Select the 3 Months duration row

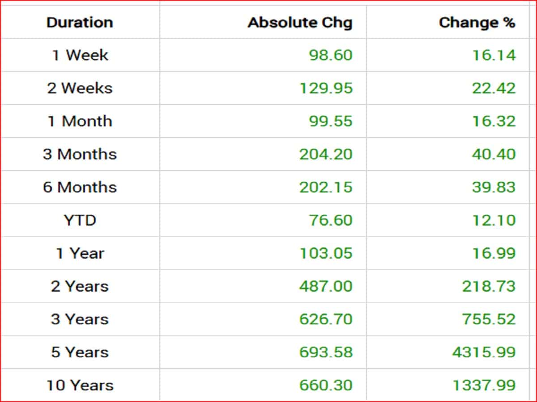[x=80, y=155]
